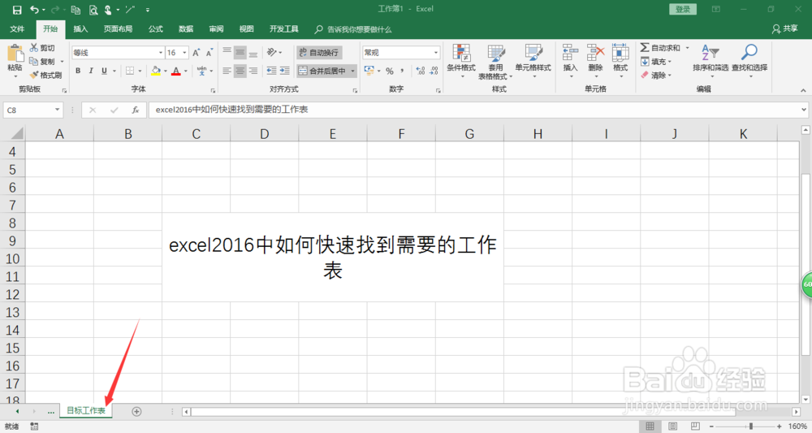Save the workbook with the floppy disk icon
This screenshot has width=812, height=433.
17,10
